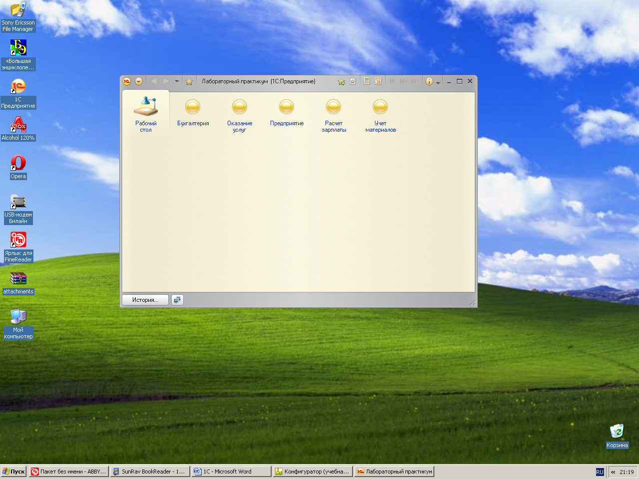Open the calculator tool
639x479 pixels.
pos(366,81)
